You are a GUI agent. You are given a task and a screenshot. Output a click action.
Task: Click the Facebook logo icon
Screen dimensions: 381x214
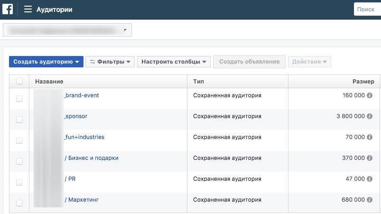click(x=8, y=9)
